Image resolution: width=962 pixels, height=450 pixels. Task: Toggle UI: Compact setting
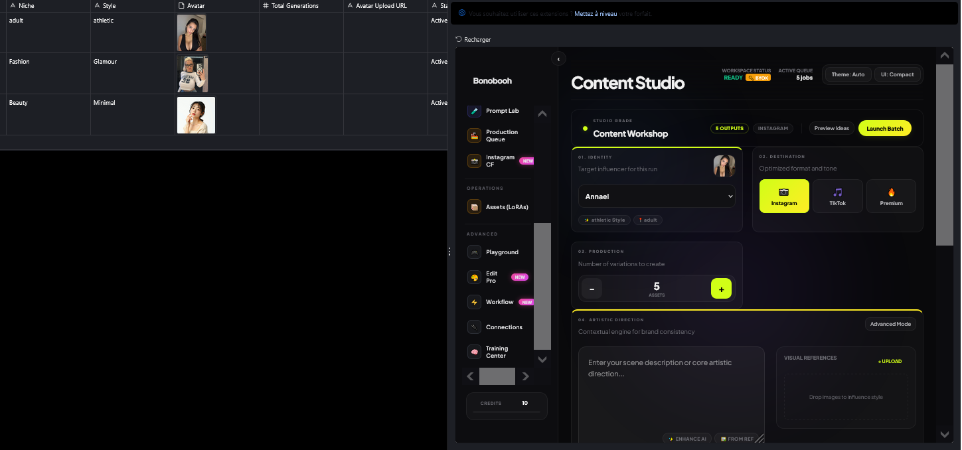coord(898,74)
